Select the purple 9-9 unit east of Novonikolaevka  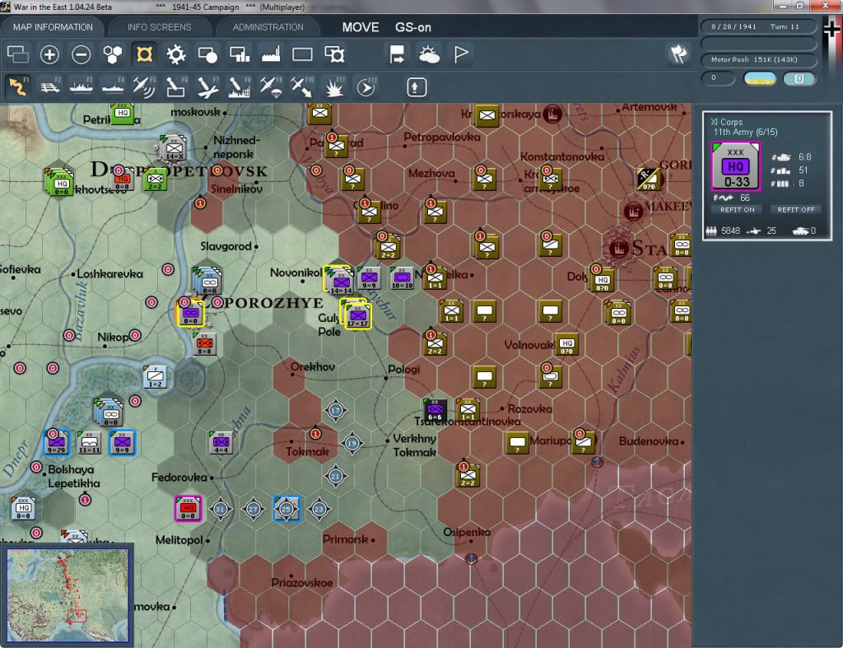(369, 278)
